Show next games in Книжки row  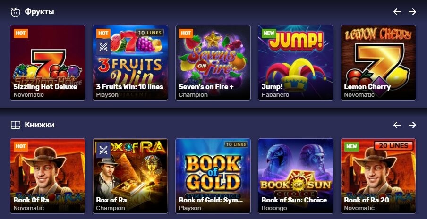412,125
